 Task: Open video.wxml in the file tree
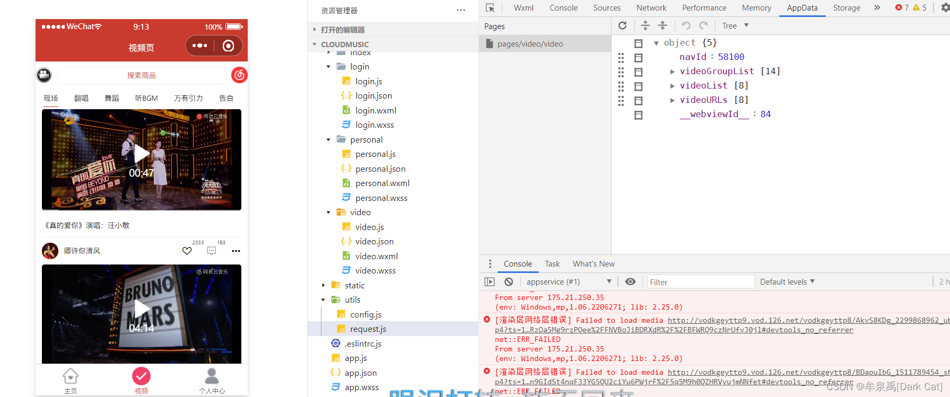coord(377,256)
